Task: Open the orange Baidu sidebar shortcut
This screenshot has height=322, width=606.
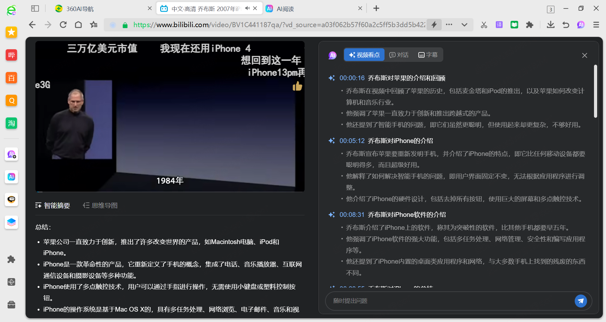Action: 11,78
